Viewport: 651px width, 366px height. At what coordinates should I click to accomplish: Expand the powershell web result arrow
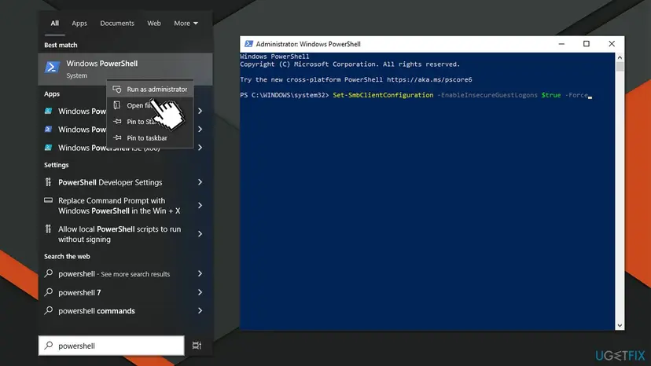[200, 273]
